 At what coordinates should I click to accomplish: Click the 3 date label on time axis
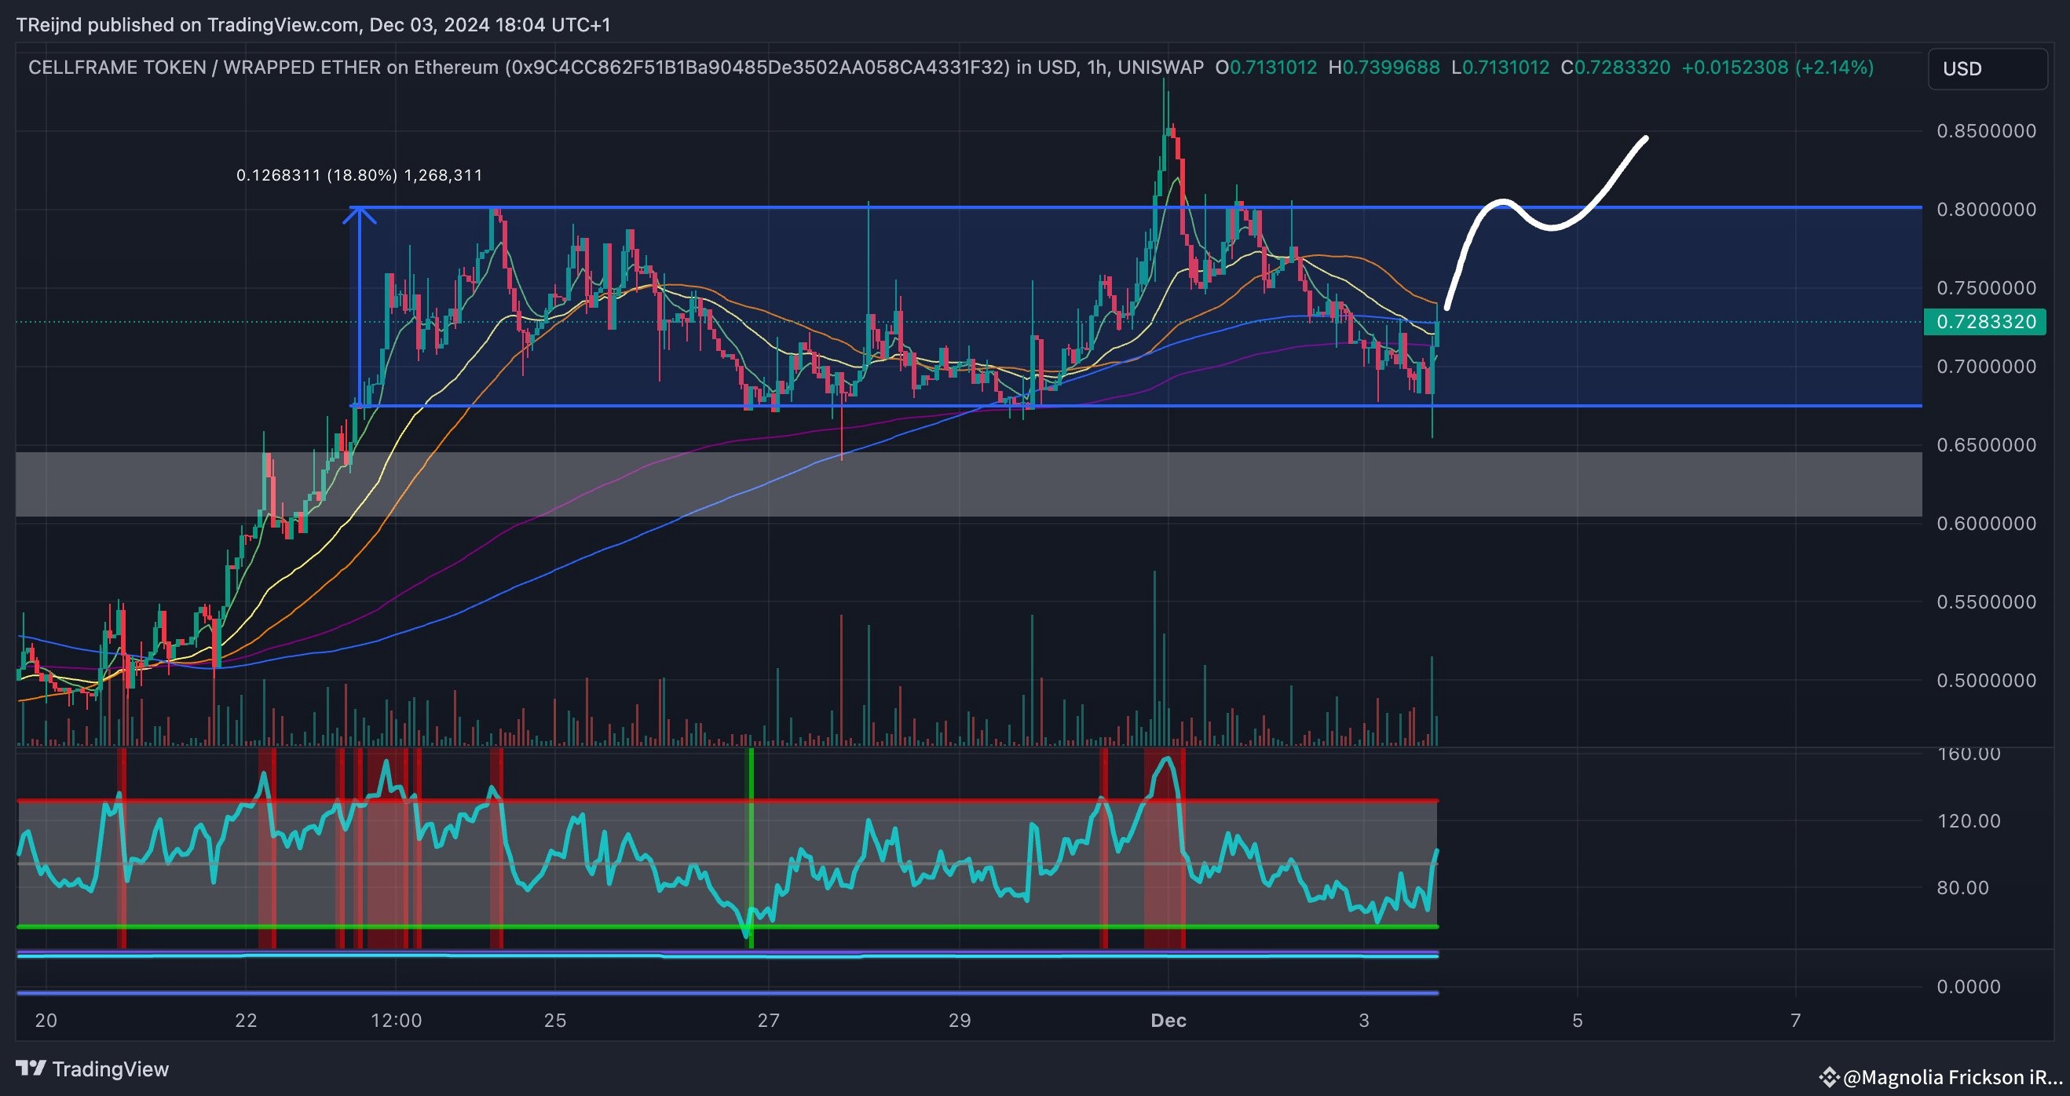click(x=1364, y=1021)
